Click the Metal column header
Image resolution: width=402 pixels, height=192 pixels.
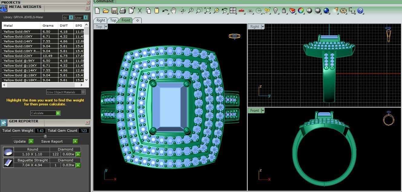21,25
